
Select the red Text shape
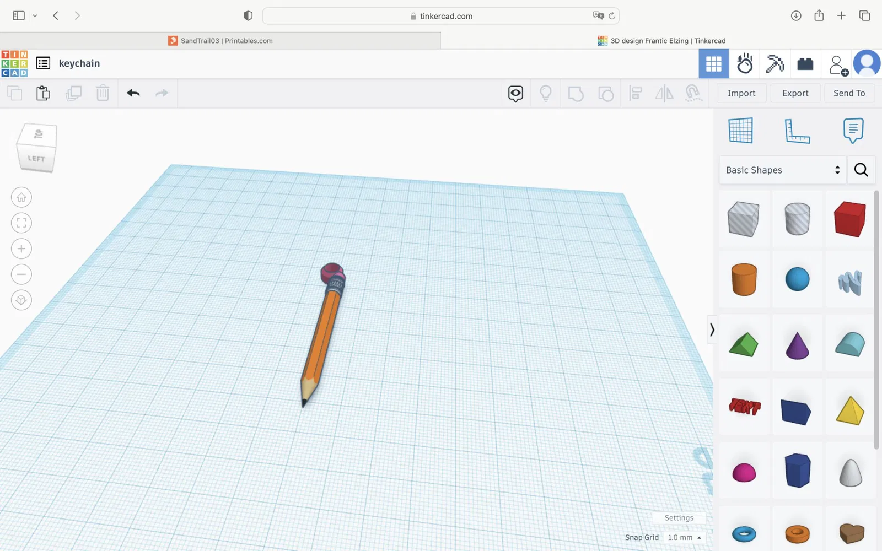(x=744, y=407)
